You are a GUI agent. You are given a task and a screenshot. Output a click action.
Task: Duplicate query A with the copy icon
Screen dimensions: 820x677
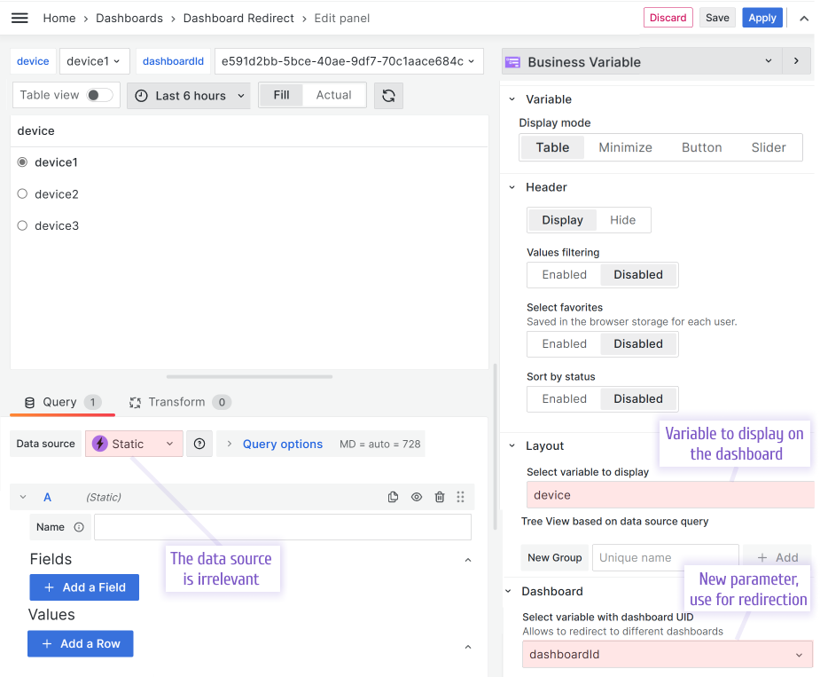click(393, 497)
